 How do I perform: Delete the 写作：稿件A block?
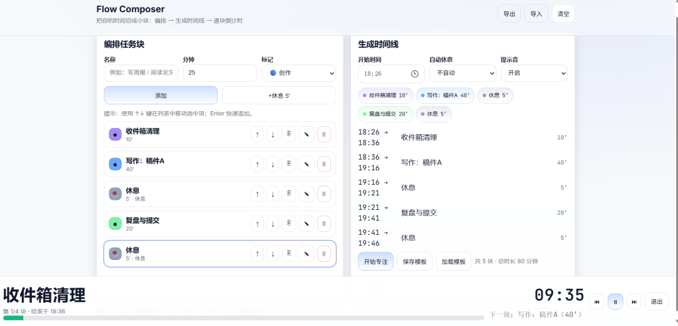click(x=324, y=165)
